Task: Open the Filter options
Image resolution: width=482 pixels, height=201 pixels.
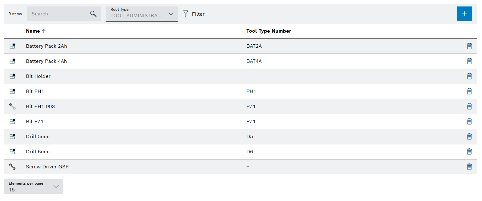Action: (x=194, y=14)
